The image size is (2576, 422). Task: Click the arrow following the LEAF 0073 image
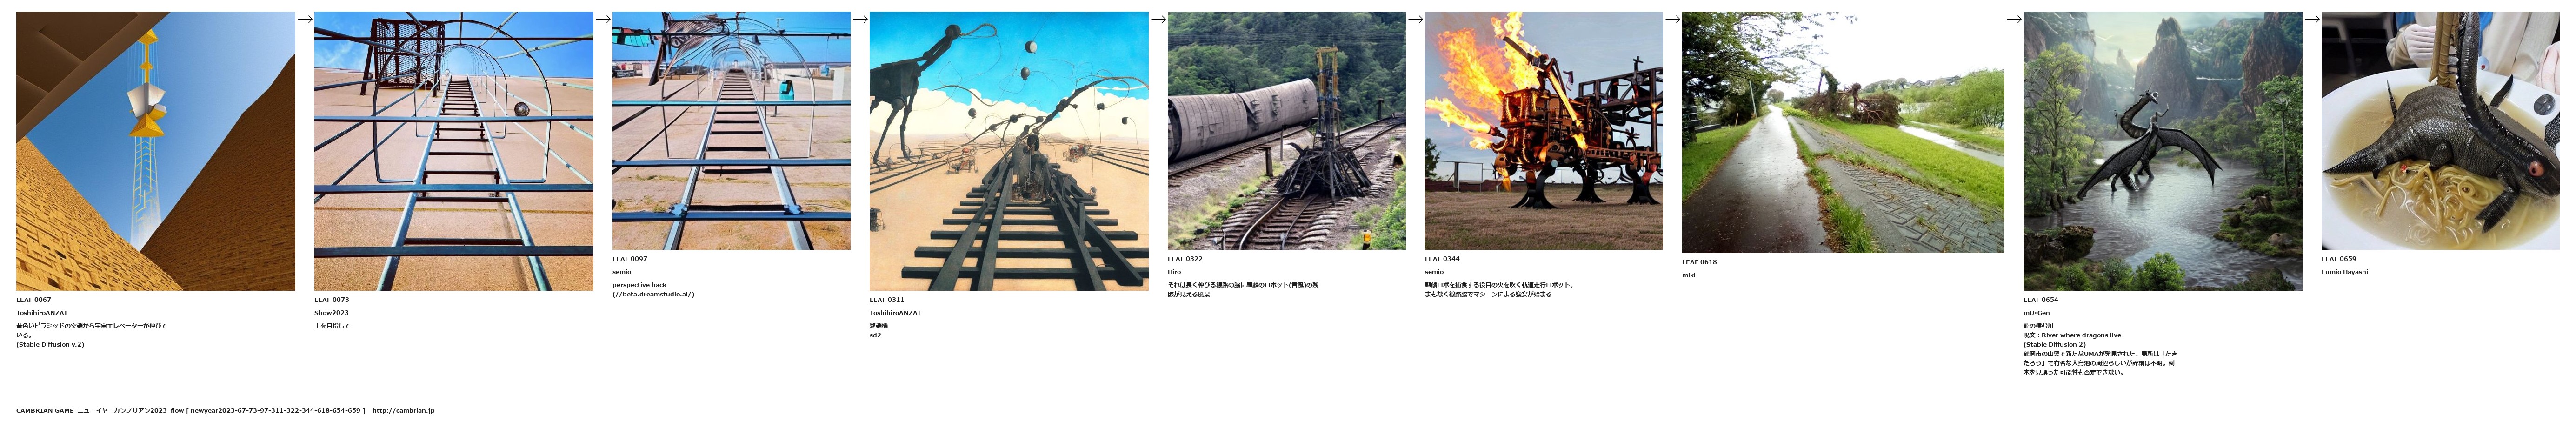pos(603,19)
